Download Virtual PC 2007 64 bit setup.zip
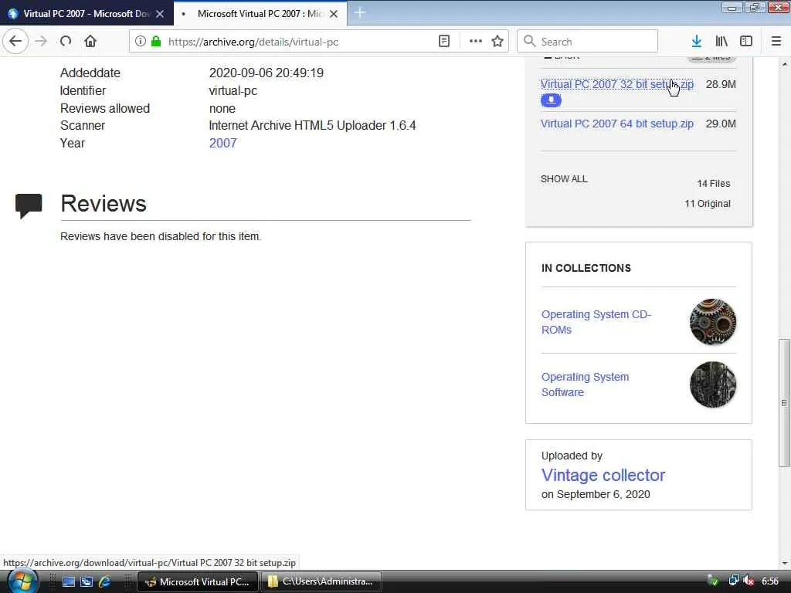 617,124
